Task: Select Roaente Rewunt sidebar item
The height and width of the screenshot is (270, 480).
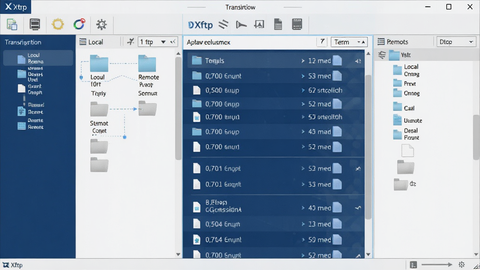Action: click(30, 124)
